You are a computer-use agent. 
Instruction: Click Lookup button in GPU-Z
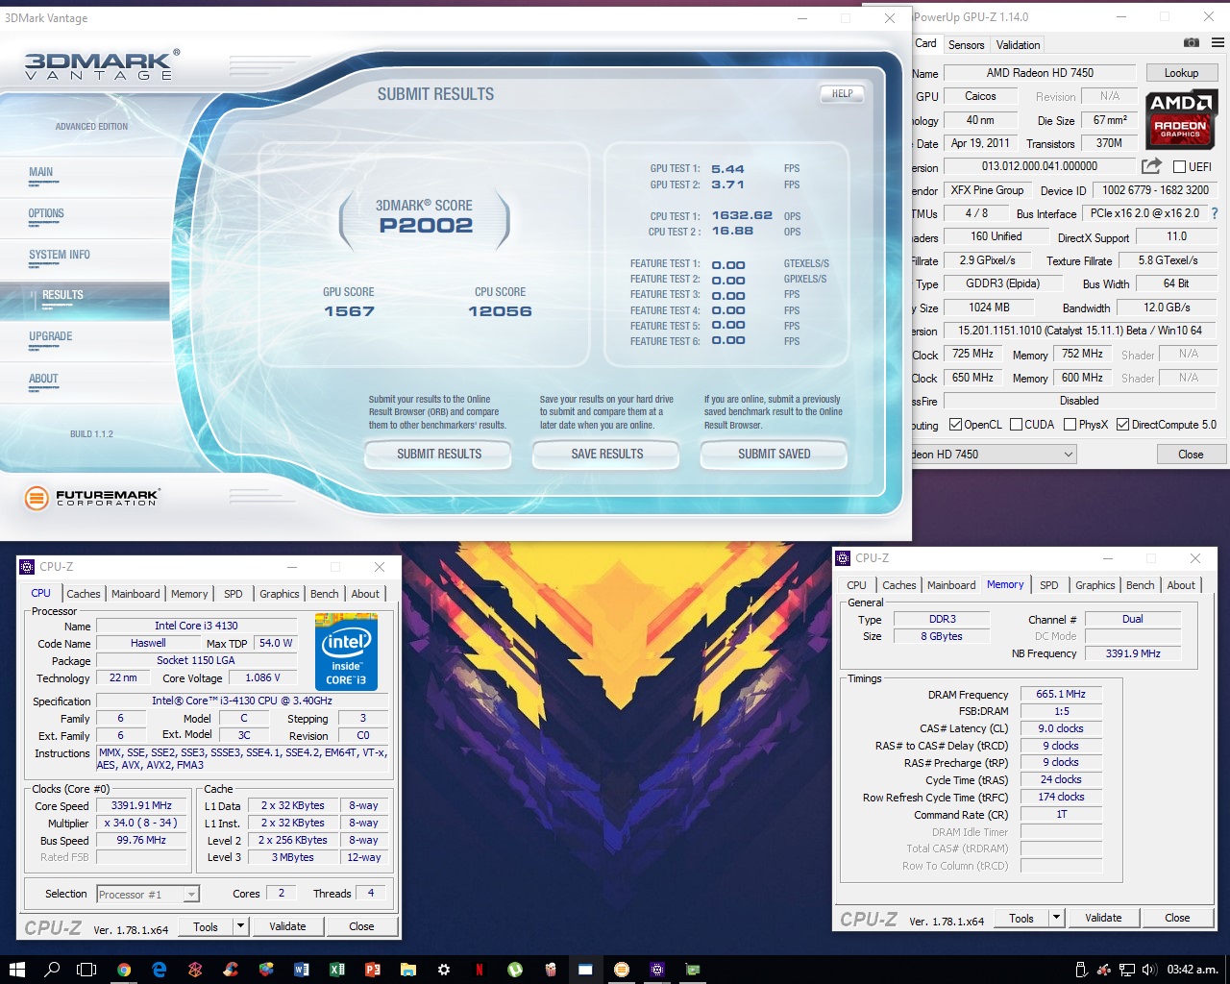click(x=1181, y=73)
